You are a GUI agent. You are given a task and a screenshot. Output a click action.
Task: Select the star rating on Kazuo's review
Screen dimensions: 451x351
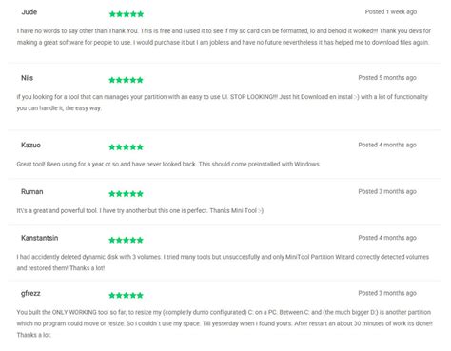126,147
